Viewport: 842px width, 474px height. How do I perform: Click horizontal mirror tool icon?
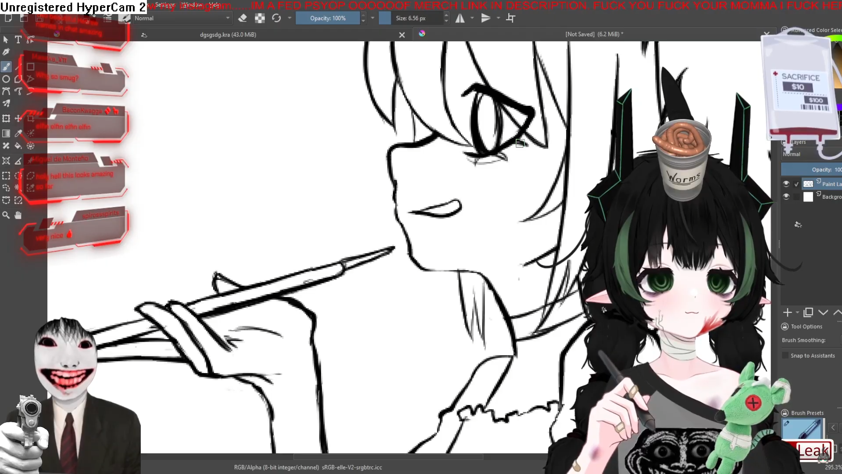pyautogui.click(x=460, y=18)
